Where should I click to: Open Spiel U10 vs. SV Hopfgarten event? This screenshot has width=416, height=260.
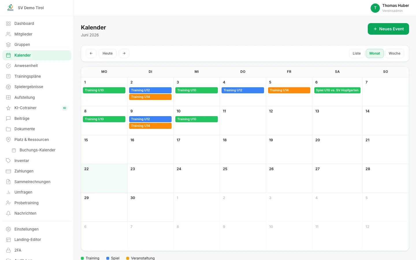pos(337,90)
